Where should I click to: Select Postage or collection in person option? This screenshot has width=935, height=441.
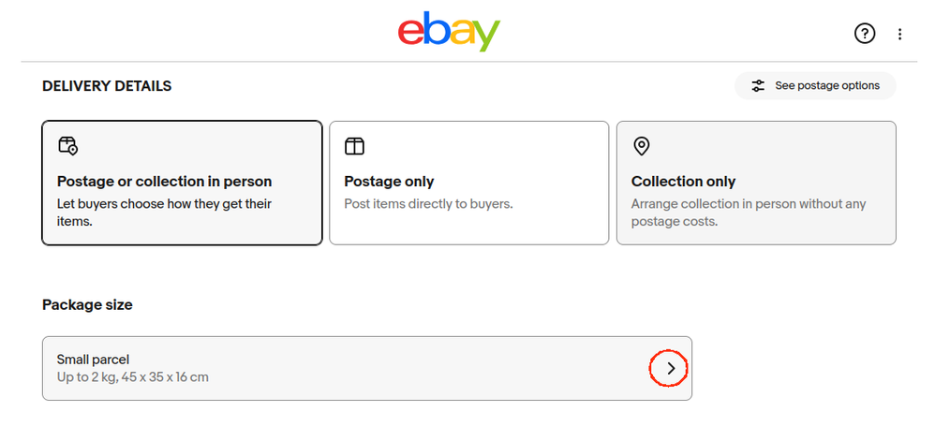182,183
